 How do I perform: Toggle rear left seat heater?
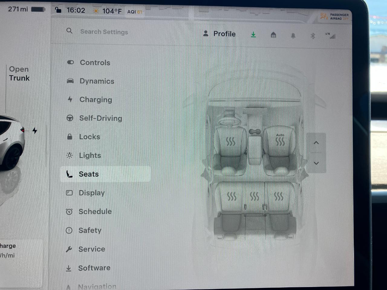[x=232, y=196]
